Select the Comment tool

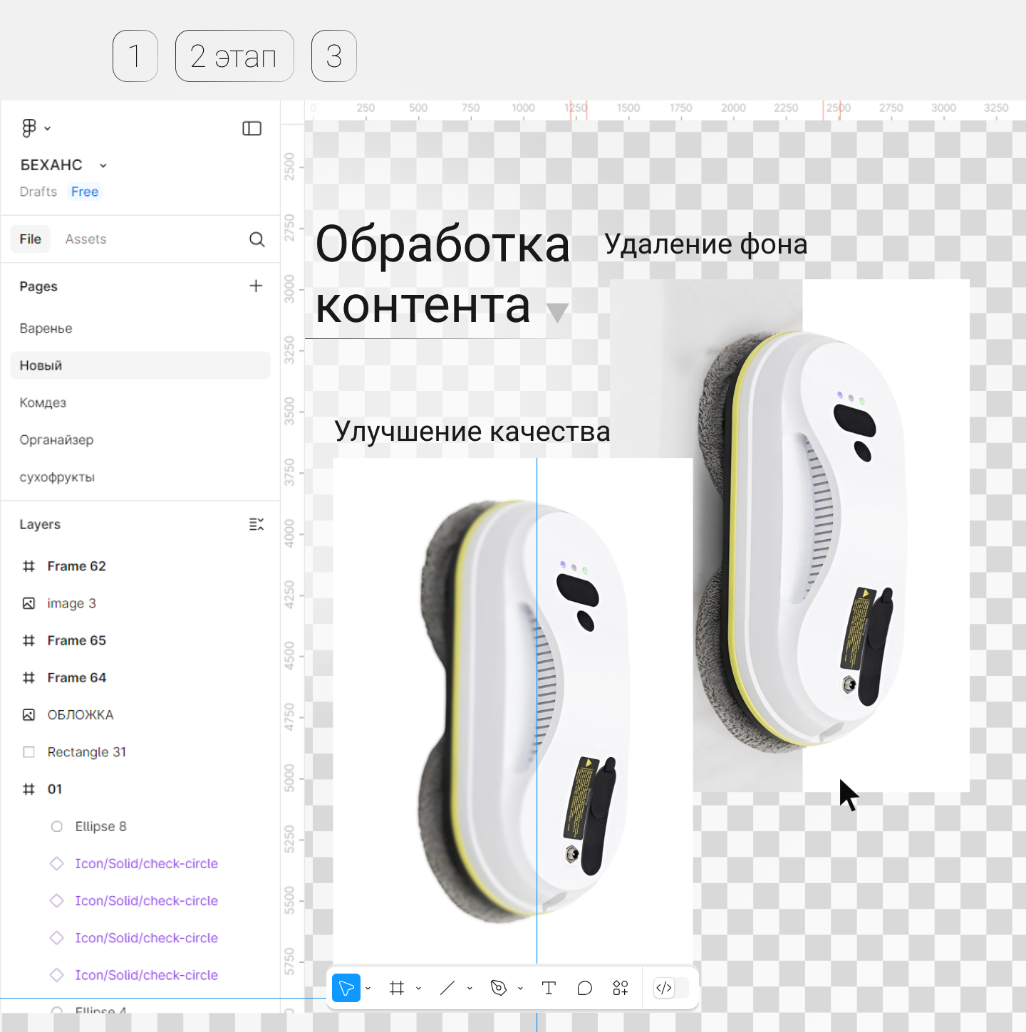tap(584, 988)
